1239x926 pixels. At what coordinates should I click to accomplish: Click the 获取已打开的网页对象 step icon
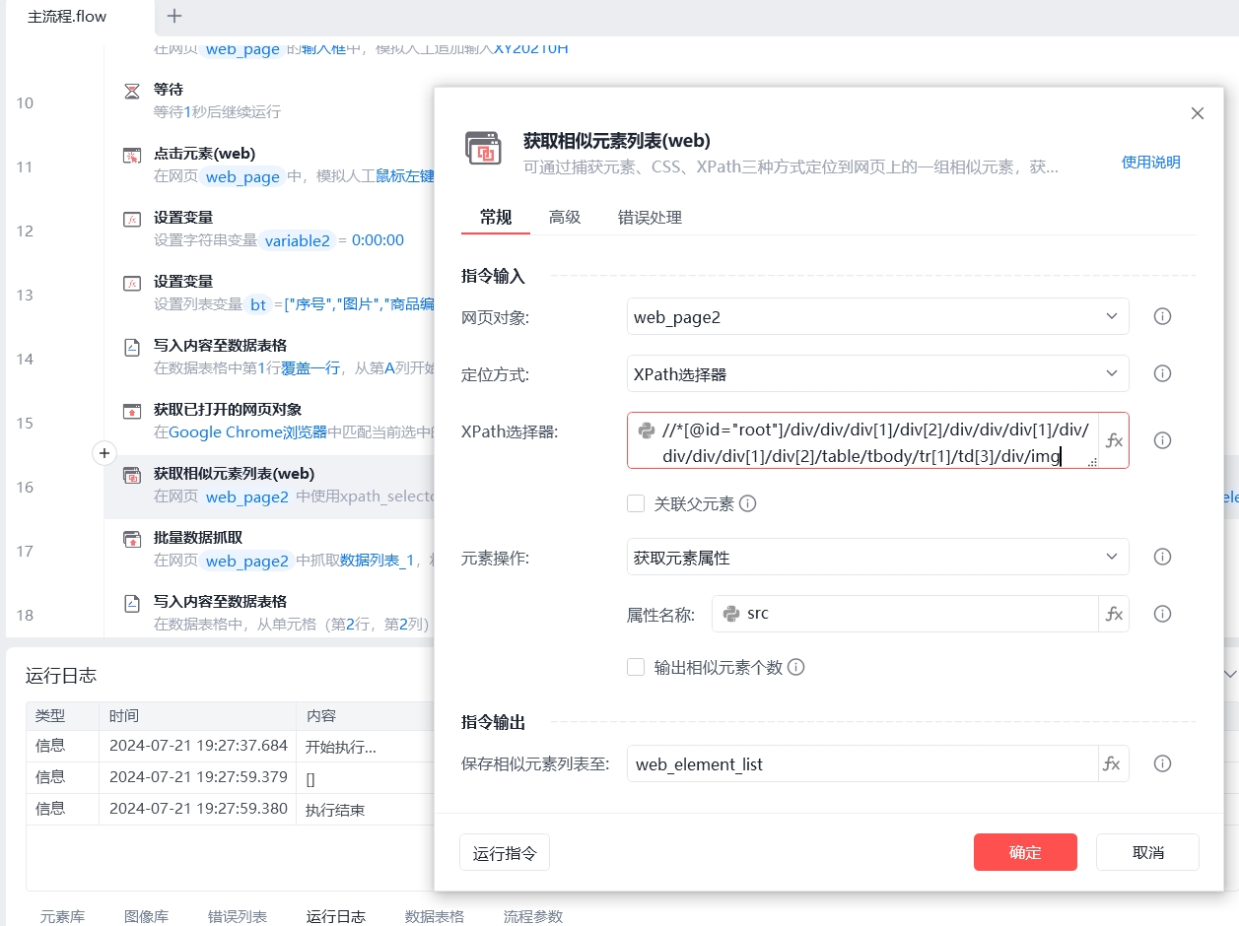132,411
